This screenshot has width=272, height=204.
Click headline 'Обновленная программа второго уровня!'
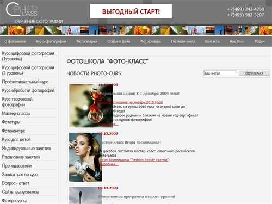coord(137,196)
